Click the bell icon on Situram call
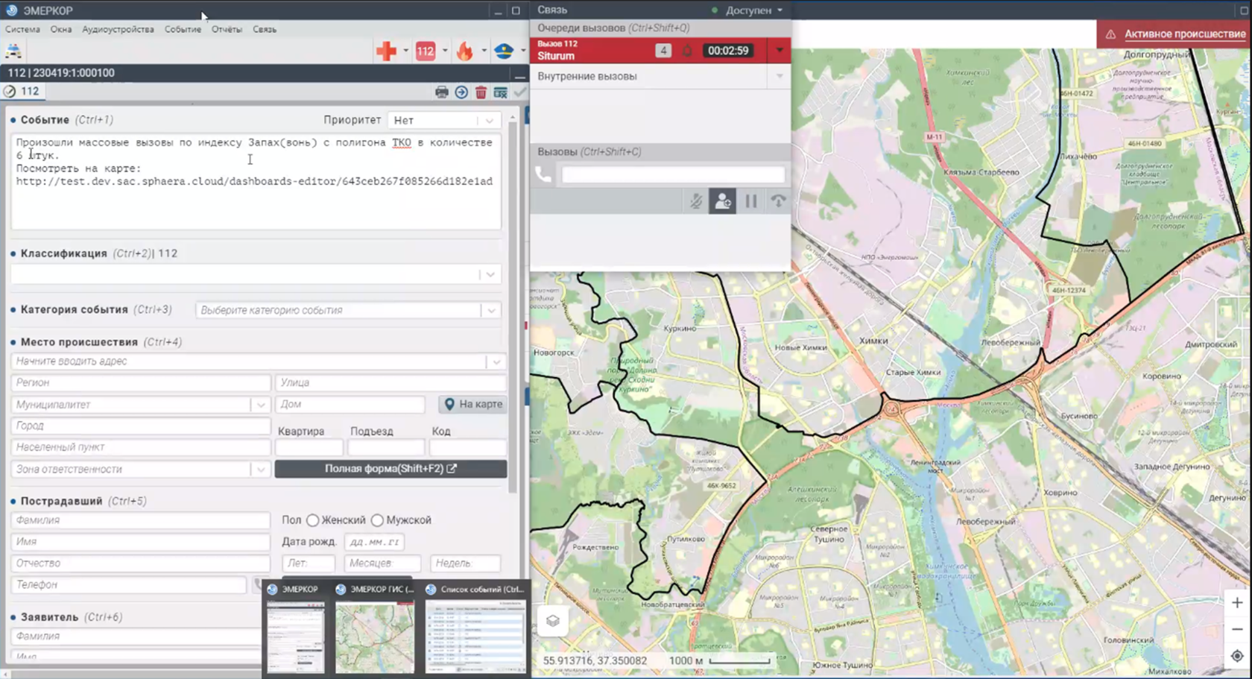The width and height of the screenshot is (1252, 679). (687, 51)
